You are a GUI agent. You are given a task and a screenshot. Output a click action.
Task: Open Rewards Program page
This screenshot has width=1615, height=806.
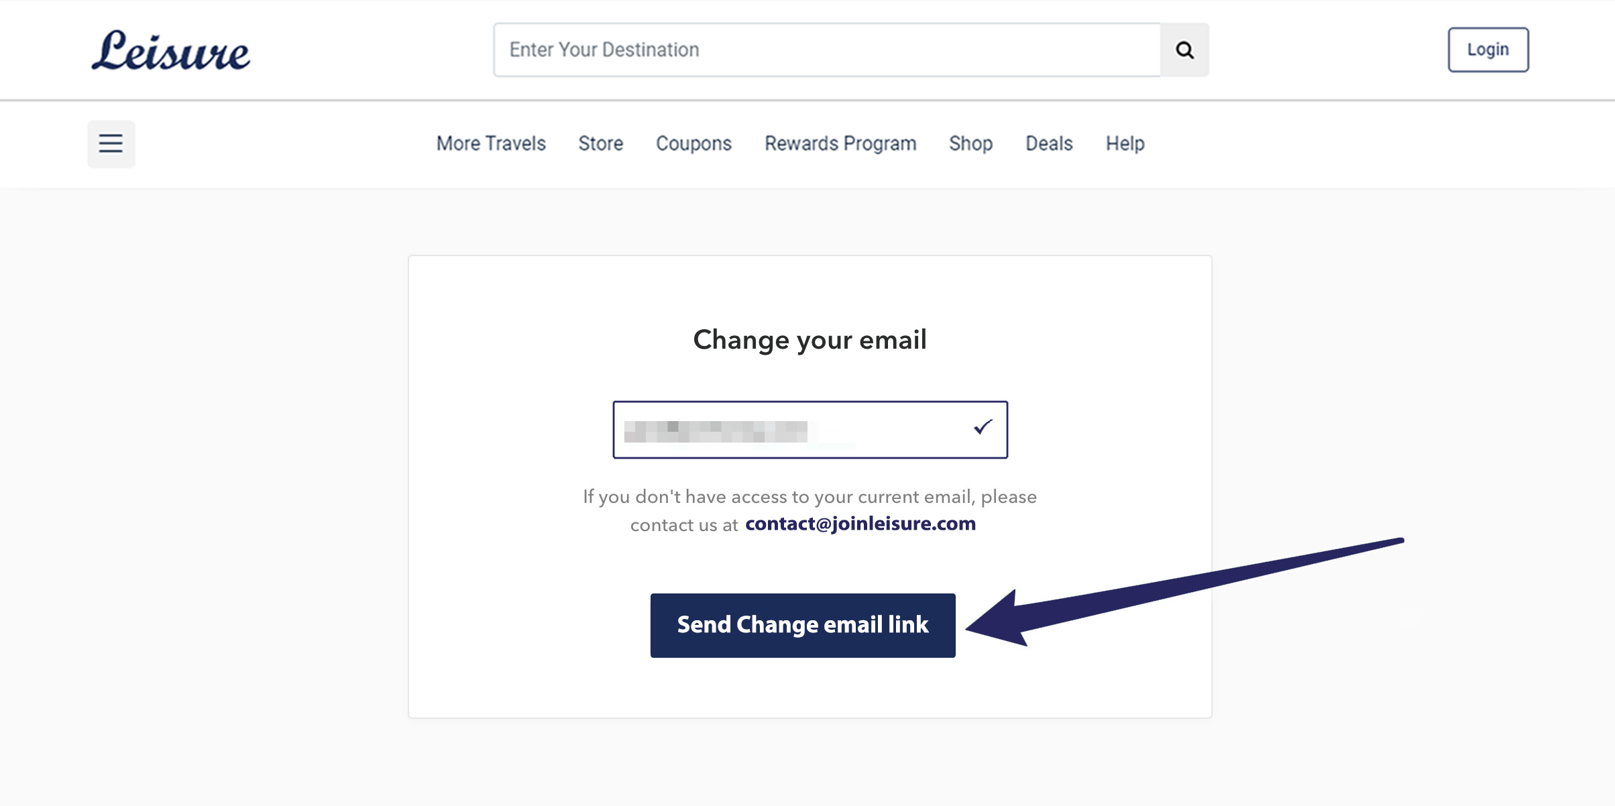840,143
